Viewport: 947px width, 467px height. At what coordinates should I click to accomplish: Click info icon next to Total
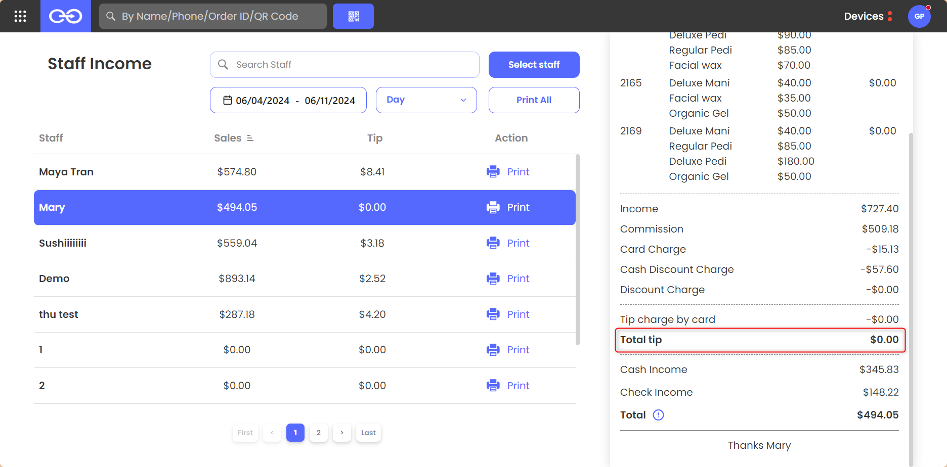coord(658,415)
